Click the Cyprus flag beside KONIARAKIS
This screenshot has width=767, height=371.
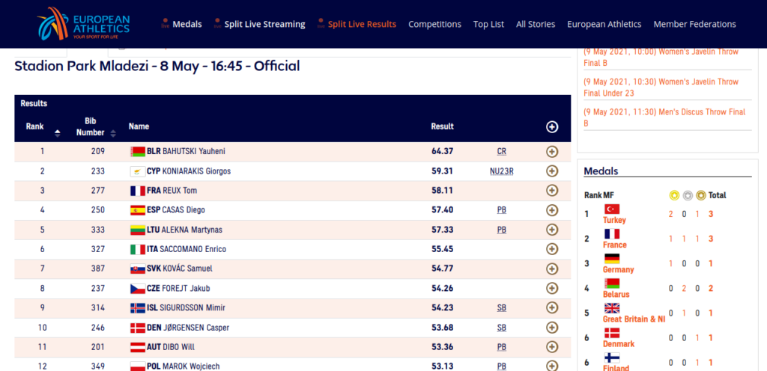tap(138, 171)
